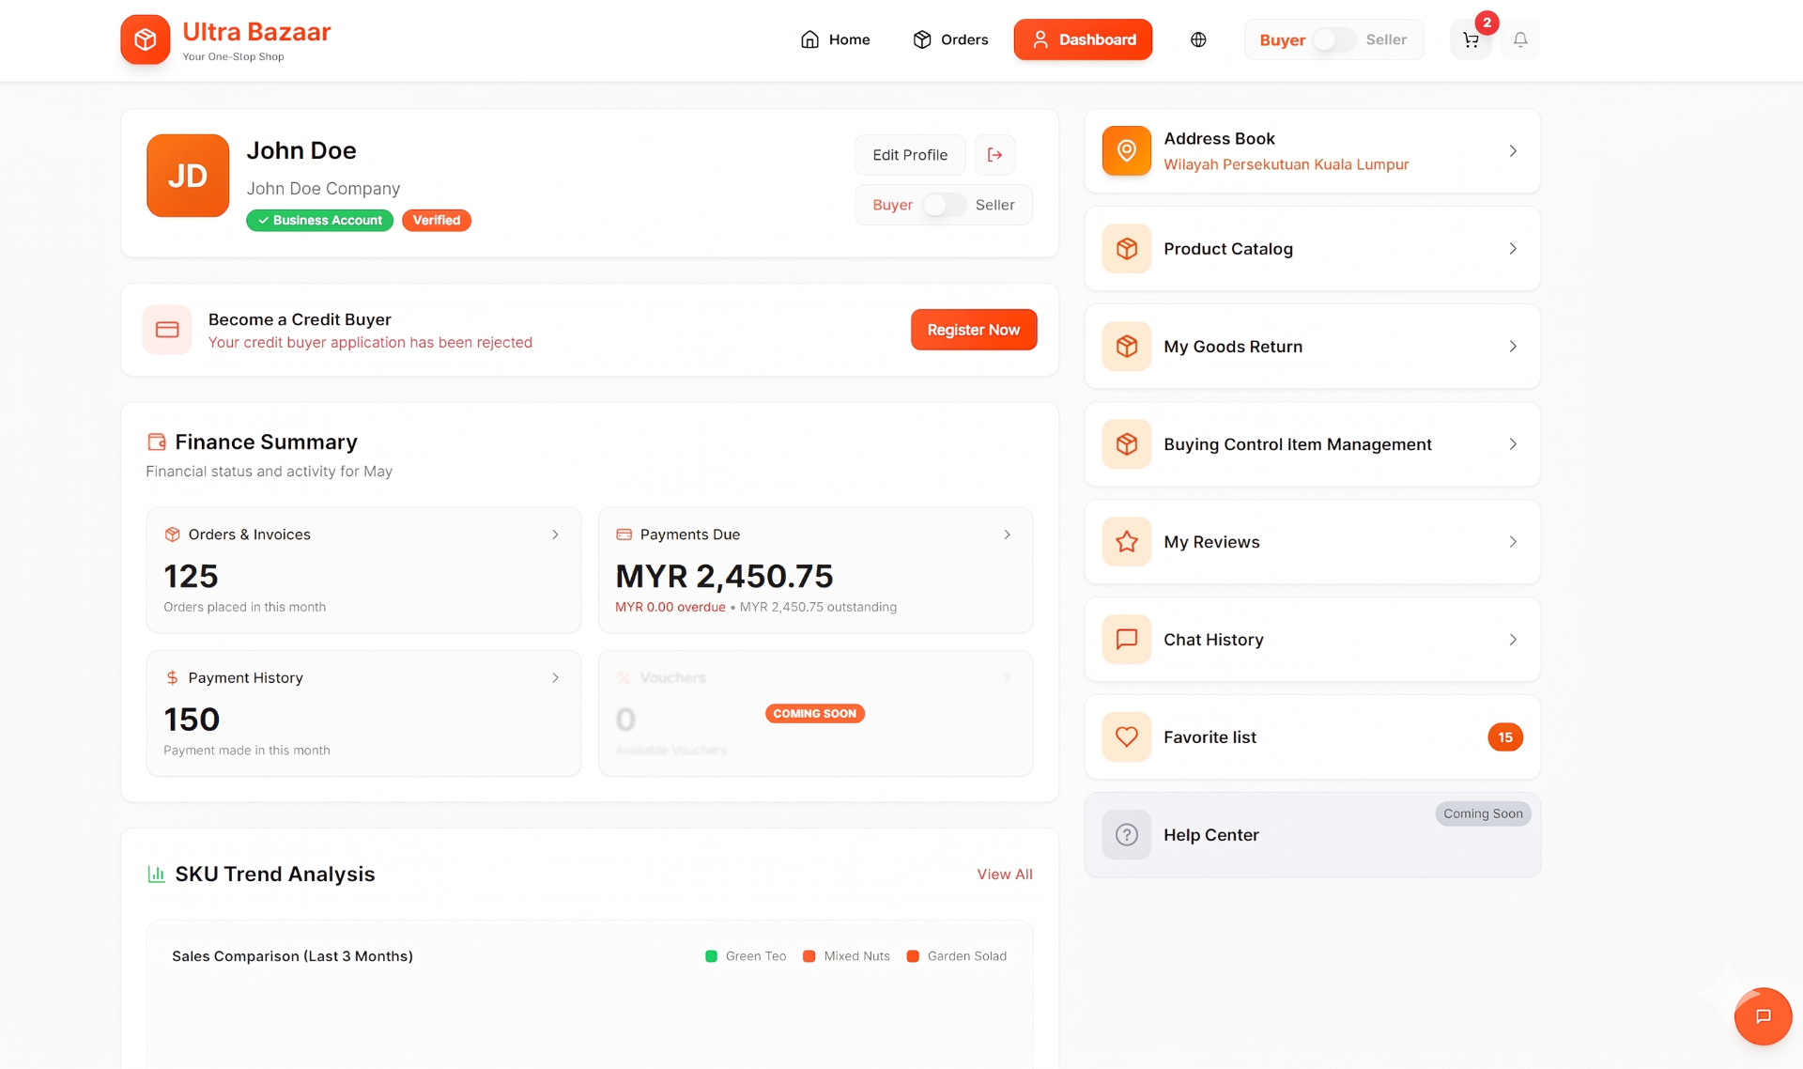Click the Register Now button
Image resolution: width=1803 pixels, height=1069 pixels.
click(974, 330)
